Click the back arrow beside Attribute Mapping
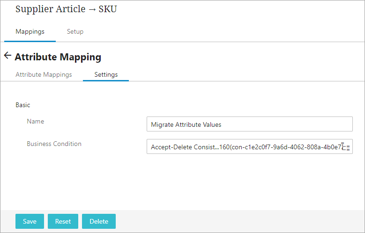Screen dimensions: 365x233 coord(7,56)
